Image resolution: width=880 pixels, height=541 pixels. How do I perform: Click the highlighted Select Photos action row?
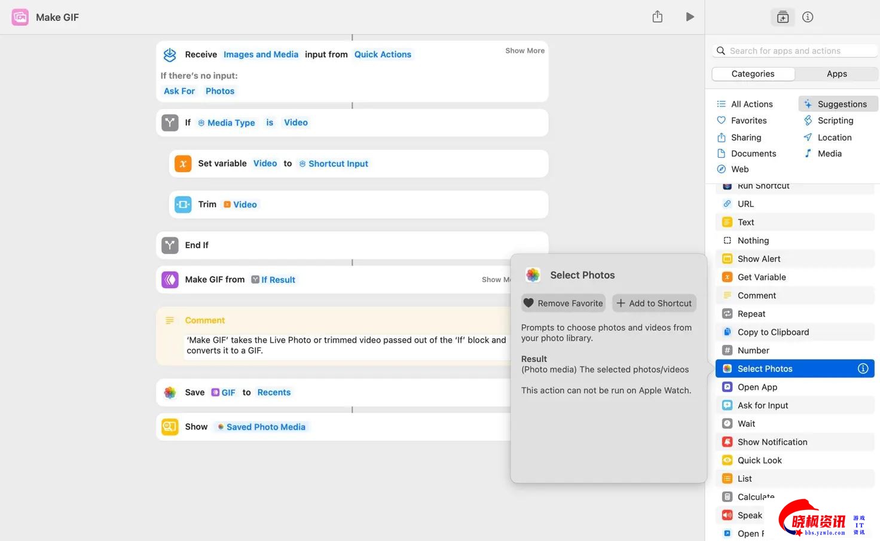[x=795, y=369]
